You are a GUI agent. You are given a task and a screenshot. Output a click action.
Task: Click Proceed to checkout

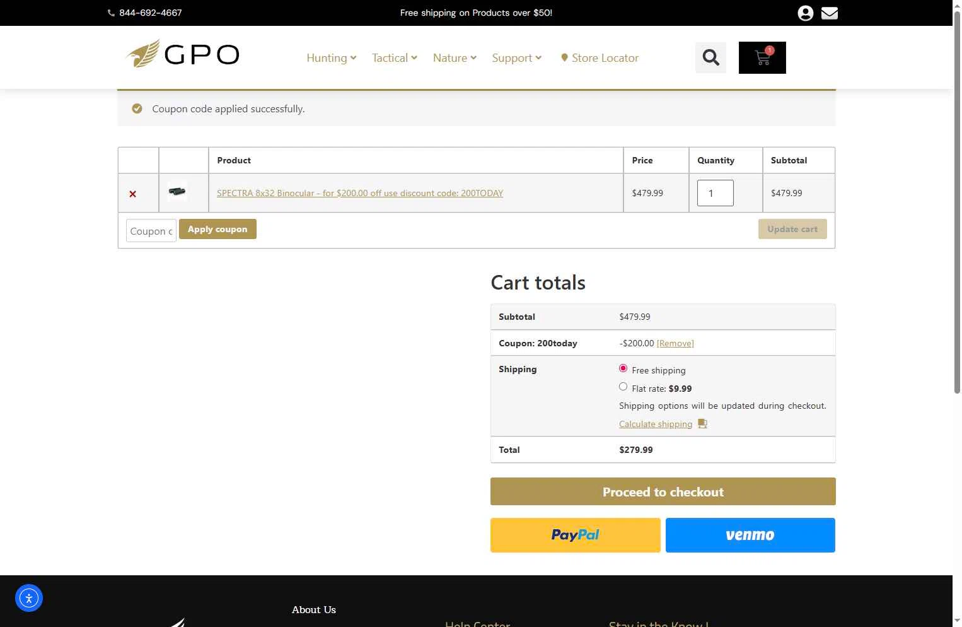pos(663,491)
